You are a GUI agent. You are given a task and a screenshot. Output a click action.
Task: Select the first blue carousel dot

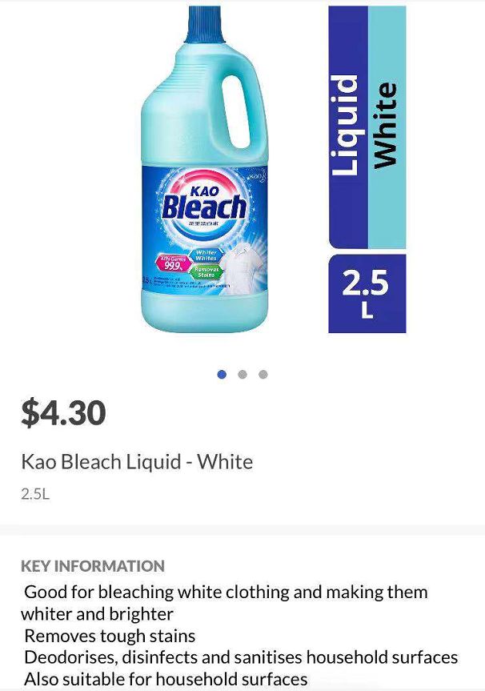click(222, 374)
